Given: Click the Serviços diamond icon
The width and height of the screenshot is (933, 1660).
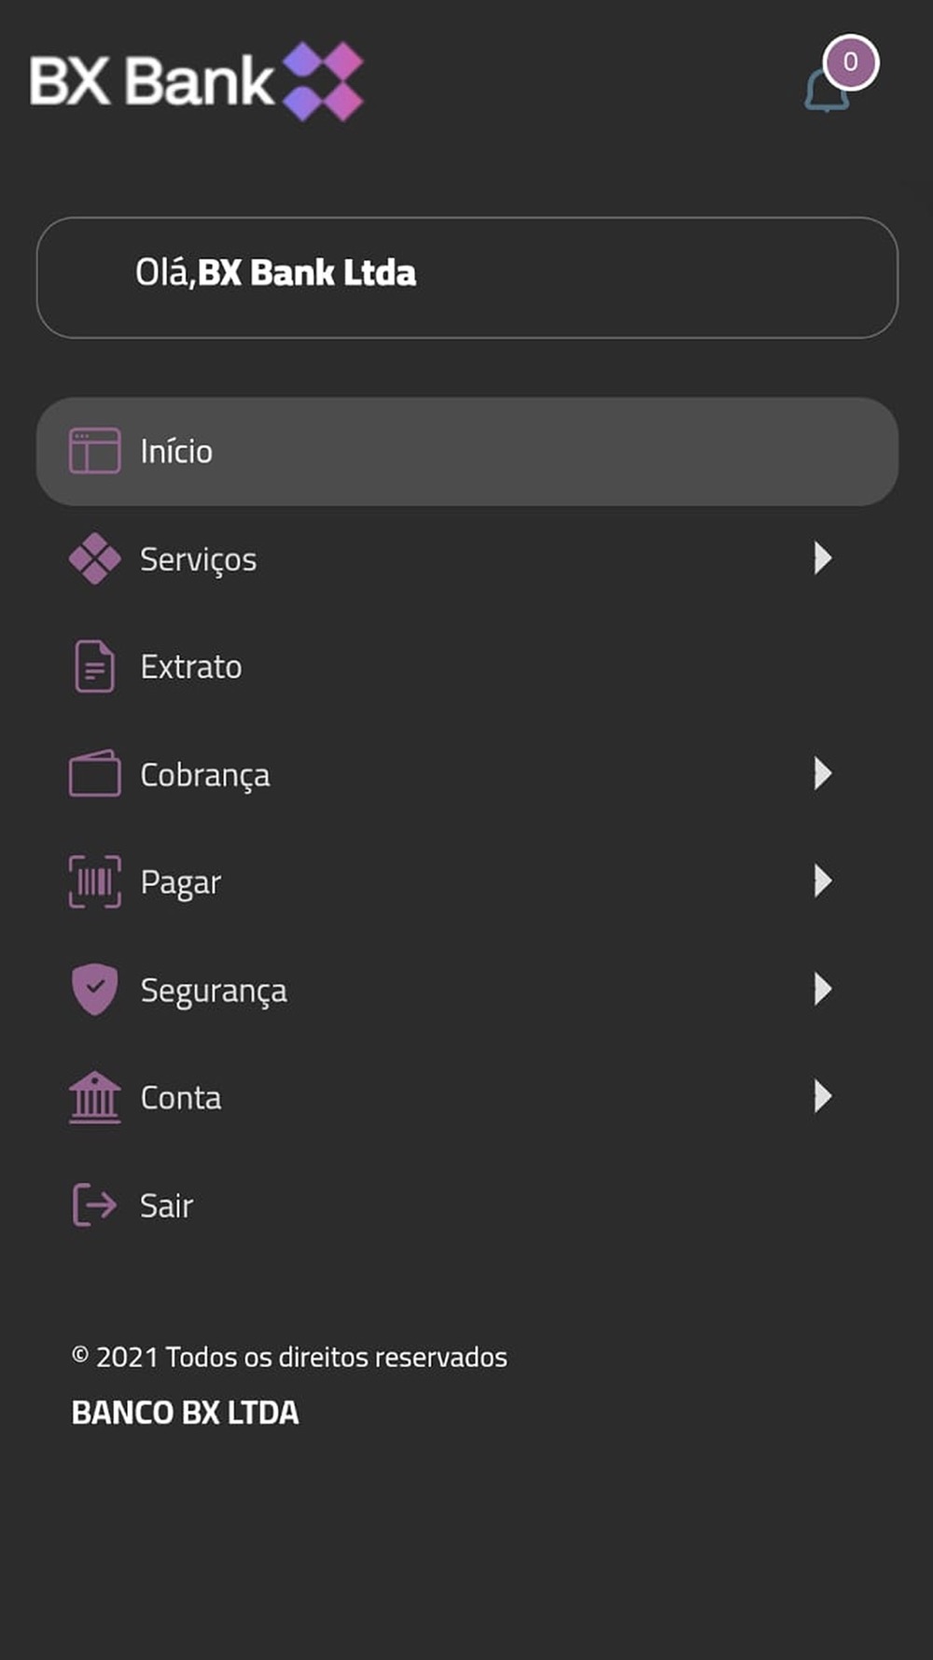Looking at the screenshot, I should pos(94,558).
